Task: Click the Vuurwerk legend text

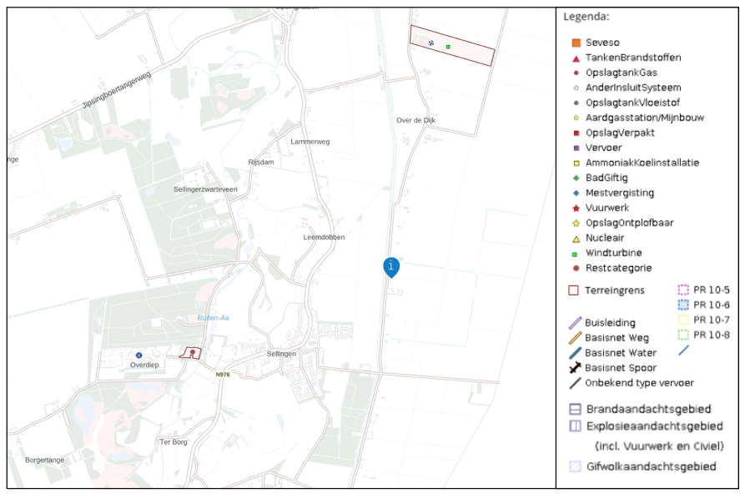Action: coord(607,208)
